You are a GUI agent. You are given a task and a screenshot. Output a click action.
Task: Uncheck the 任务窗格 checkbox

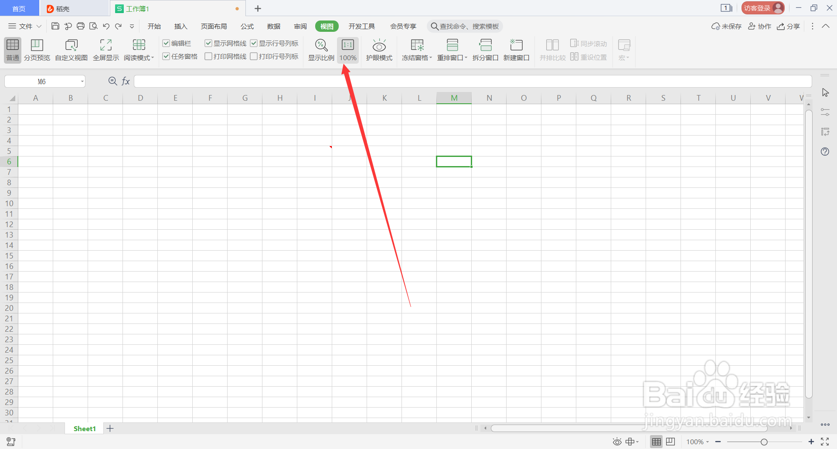[166, 56]
